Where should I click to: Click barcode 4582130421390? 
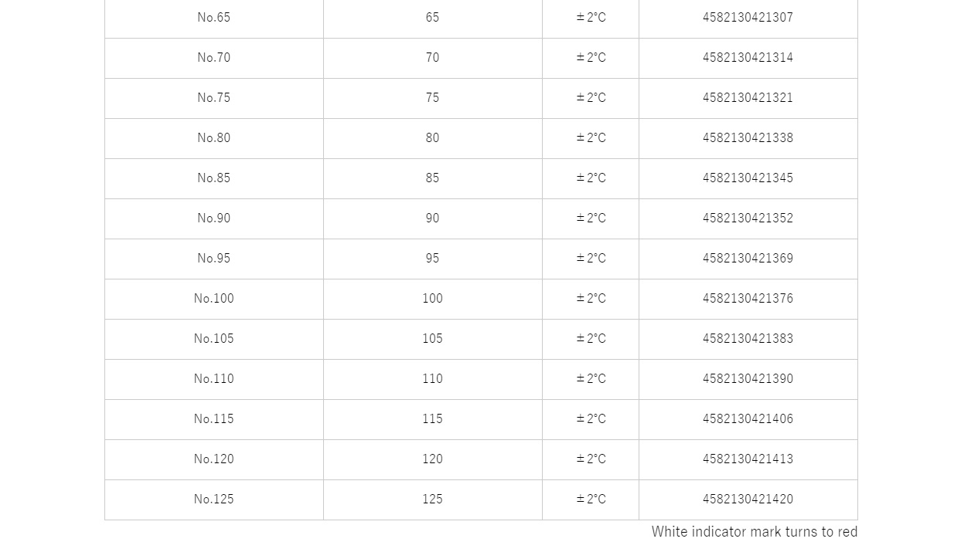click(748, 379)
